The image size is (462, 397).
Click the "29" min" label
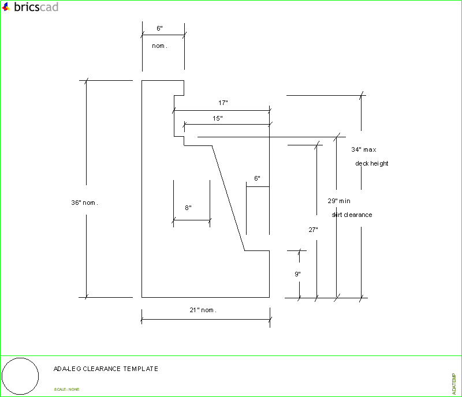coord(339,201)
